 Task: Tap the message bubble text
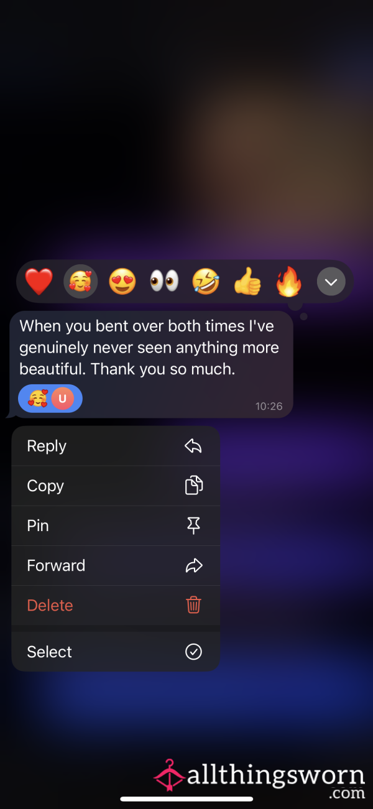point(149,348)
